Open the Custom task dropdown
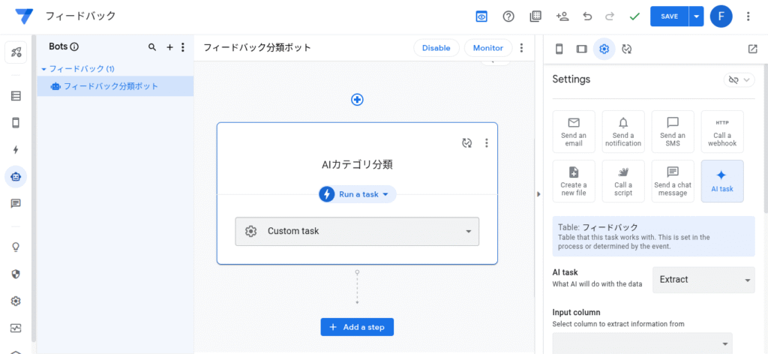This screenshot has height=354, width=768. pyautogui.click(x=357, y=231)
